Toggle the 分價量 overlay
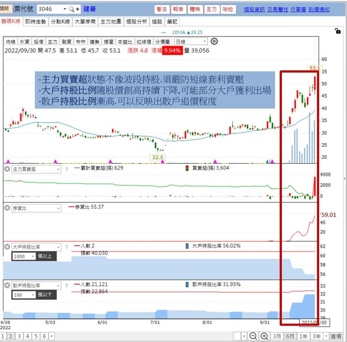347x342 pixels. coord(162,41)
